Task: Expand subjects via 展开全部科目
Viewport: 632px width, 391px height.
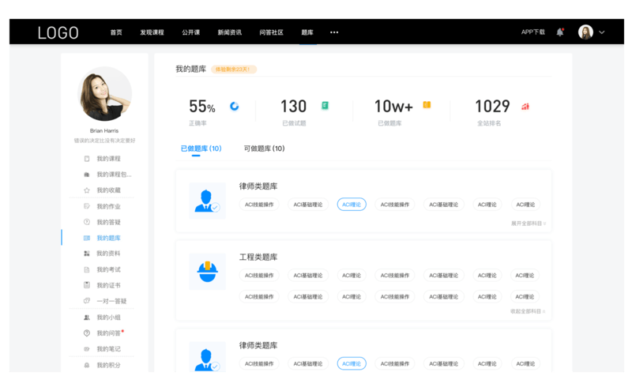Action: 529,224
